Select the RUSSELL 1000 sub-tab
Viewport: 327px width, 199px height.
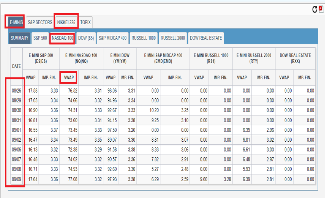pos(144,38)
